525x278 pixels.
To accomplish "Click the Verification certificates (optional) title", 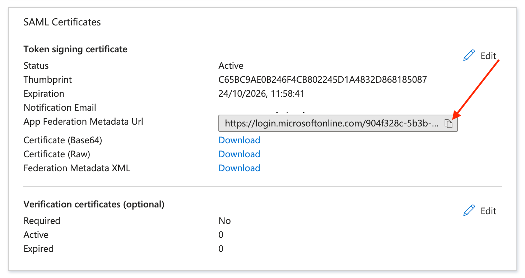I will (94, 204).
